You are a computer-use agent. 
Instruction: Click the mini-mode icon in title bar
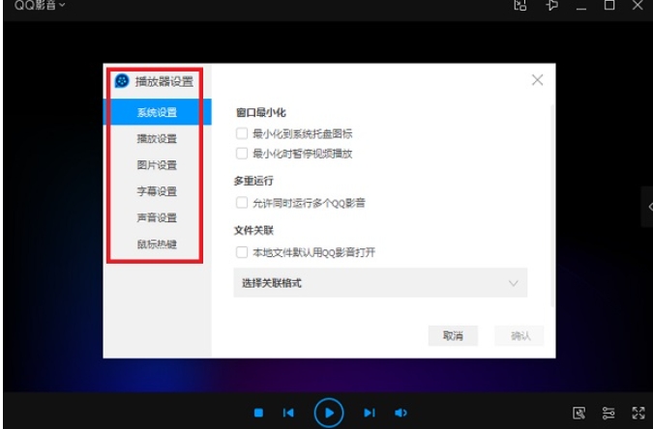point(520,5)
